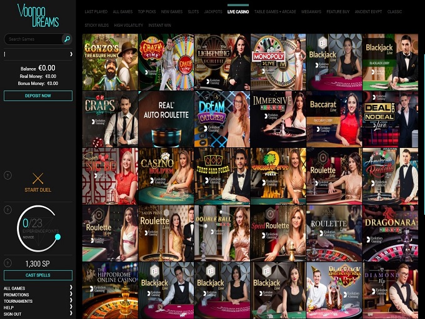Click the help icon beside Start Duel

tap(7, 175)
